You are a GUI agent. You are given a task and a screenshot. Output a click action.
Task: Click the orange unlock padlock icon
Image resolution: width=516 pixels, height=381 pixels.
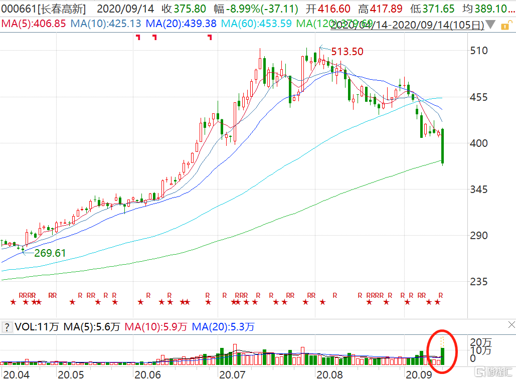coord(503,25)
